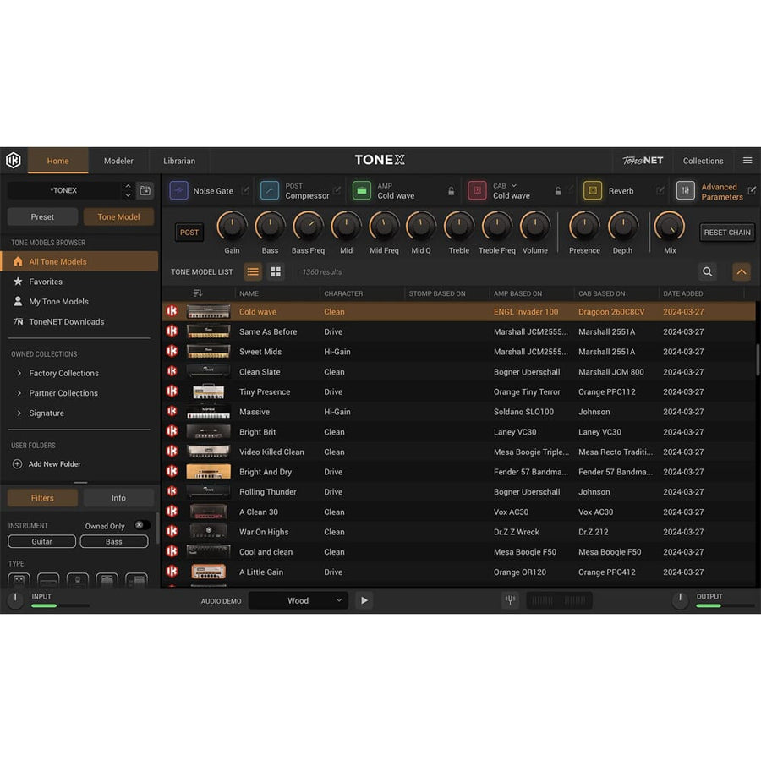761x761 pixels.
Task: Open the Home tab
Action: pyautogui.click(x=57, y=161)
